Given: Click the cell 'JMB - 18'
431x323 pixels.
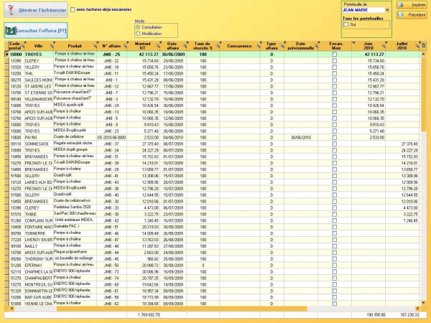Looking at the screenshot, I should coord(111,67).
